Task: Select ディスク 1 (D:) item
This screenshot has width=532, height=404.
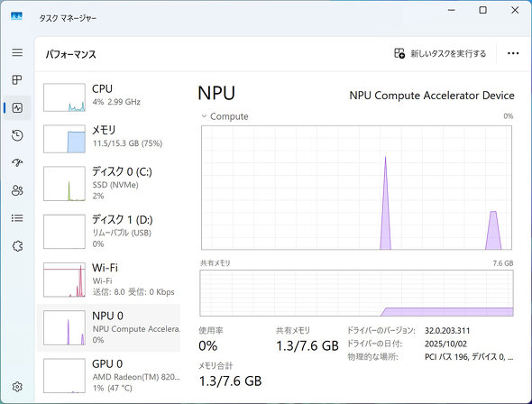Action: tap(108, 232)
